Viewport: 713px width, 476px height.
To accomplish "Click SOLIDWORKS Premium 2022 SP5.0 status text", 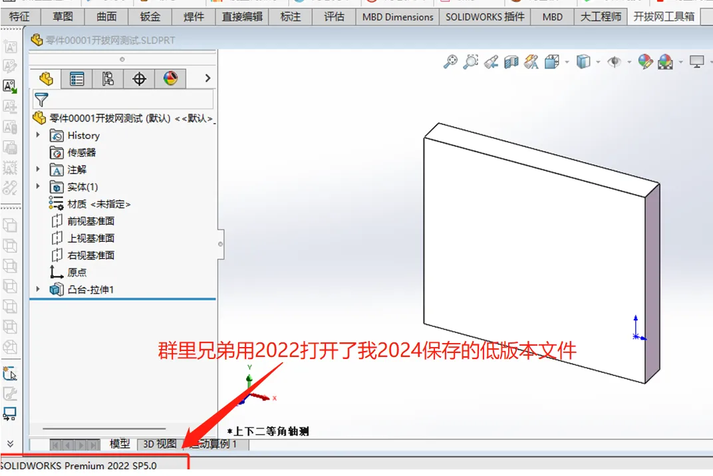I will 78,465.
